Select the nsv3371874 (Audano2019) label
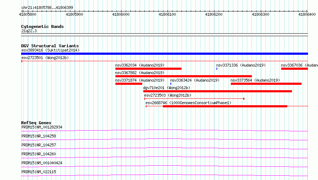Image resolution: width=318 pixels, height=180 pixels. pyautogui.click(x=140, y=80)
